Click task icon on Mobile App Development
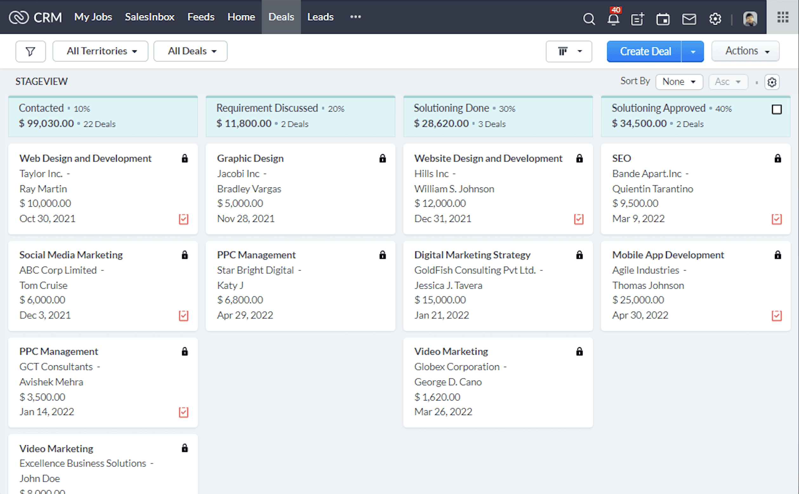Screen dimensions: 799x494 tap(776, 315)
